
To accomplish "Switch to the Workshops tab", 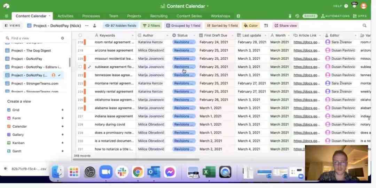I will pos(220,16).
